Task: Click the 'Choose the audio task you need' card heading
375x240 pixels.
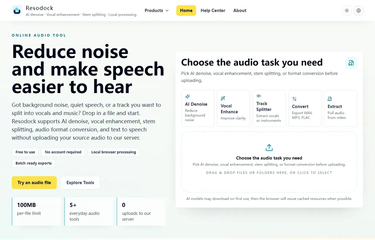Action: pyautogui.click(x=252, y=62)
